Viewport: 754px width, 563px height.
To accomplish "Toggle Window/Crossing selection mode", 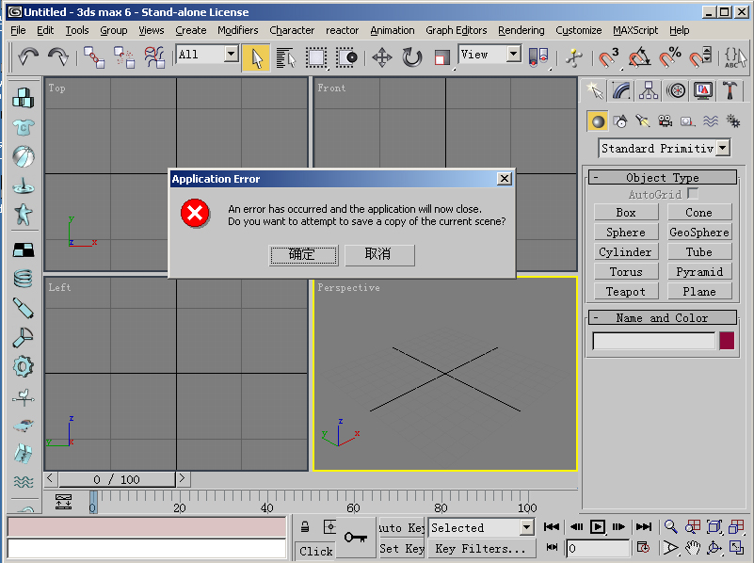I will [x=346, y=57].
